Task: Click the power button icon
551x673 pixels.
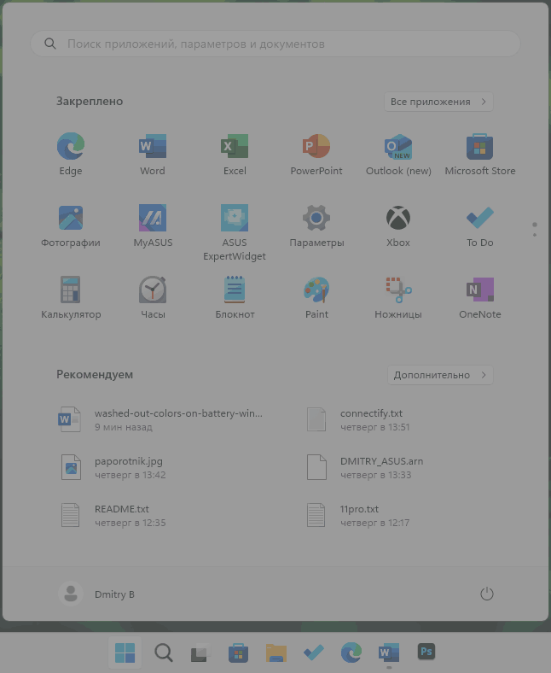Action: click(487, 594)
